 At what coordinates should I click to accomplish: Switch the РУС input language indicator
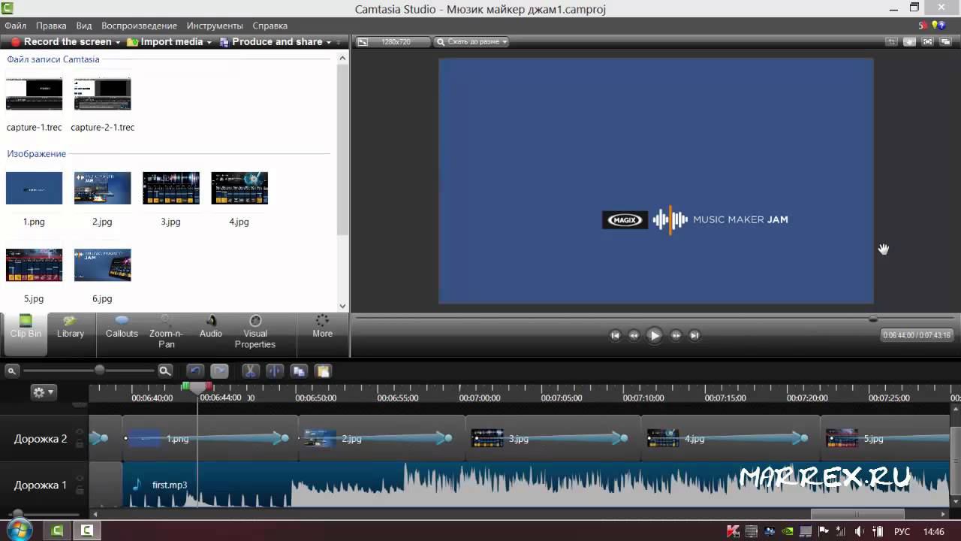tap(902, 532)
